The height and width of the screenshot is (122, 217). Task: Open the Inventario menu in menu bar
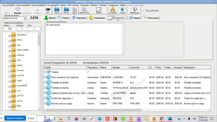tap(103, 5)
